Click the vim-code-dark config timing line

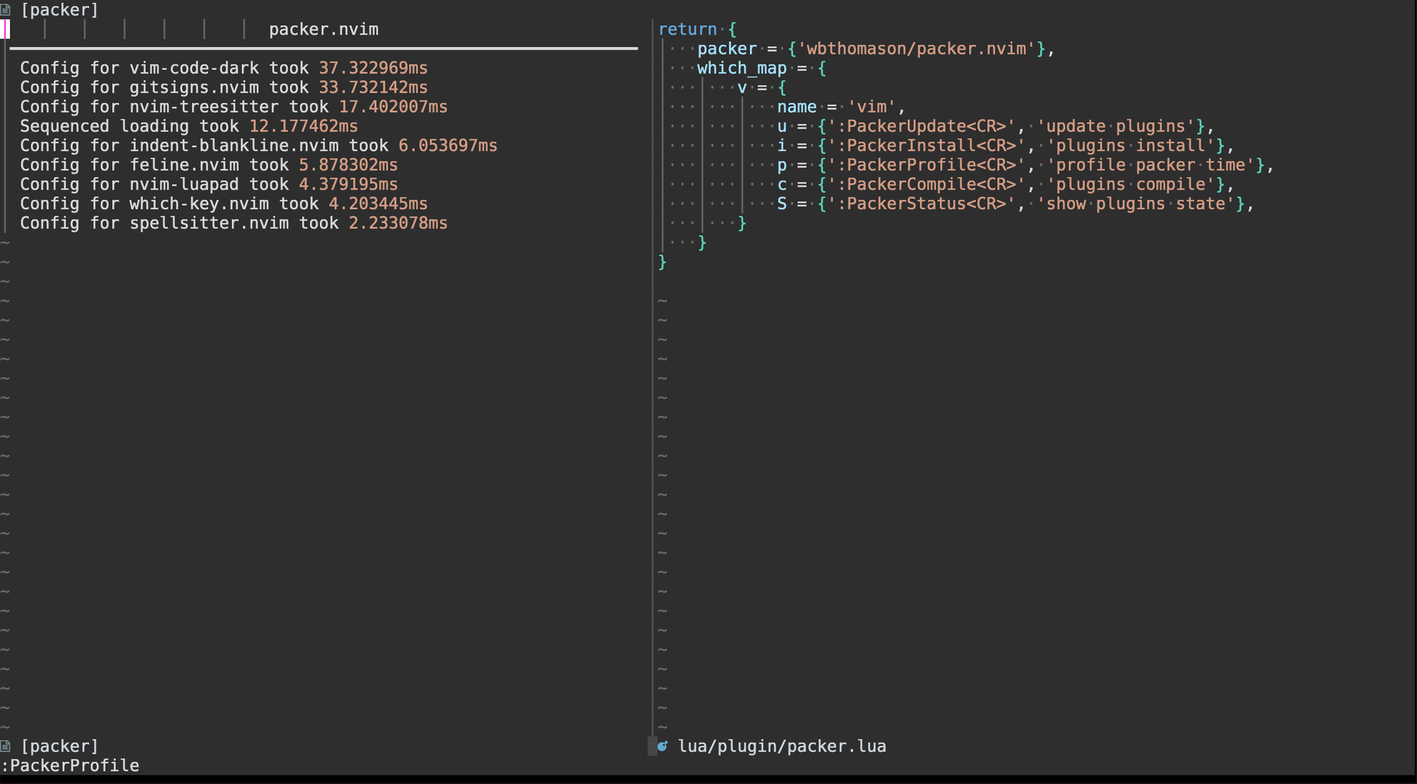point(224,68)
